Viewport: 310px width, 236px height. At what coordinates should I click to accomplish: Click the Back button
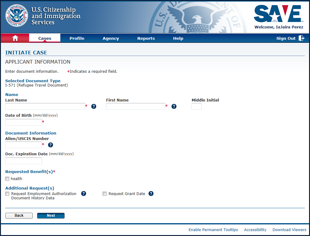pyautogui.click(x=19, y=216)
